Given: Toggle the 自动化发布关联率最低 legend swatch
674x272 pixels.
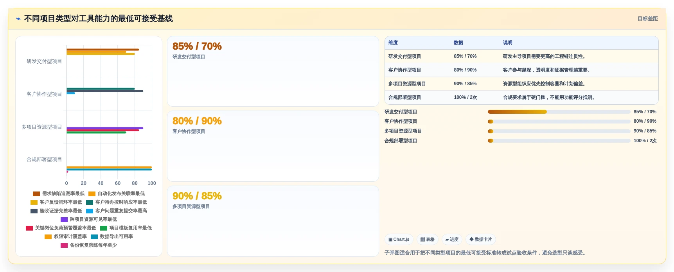Looking at the screenshot, I should click(92, 194).
